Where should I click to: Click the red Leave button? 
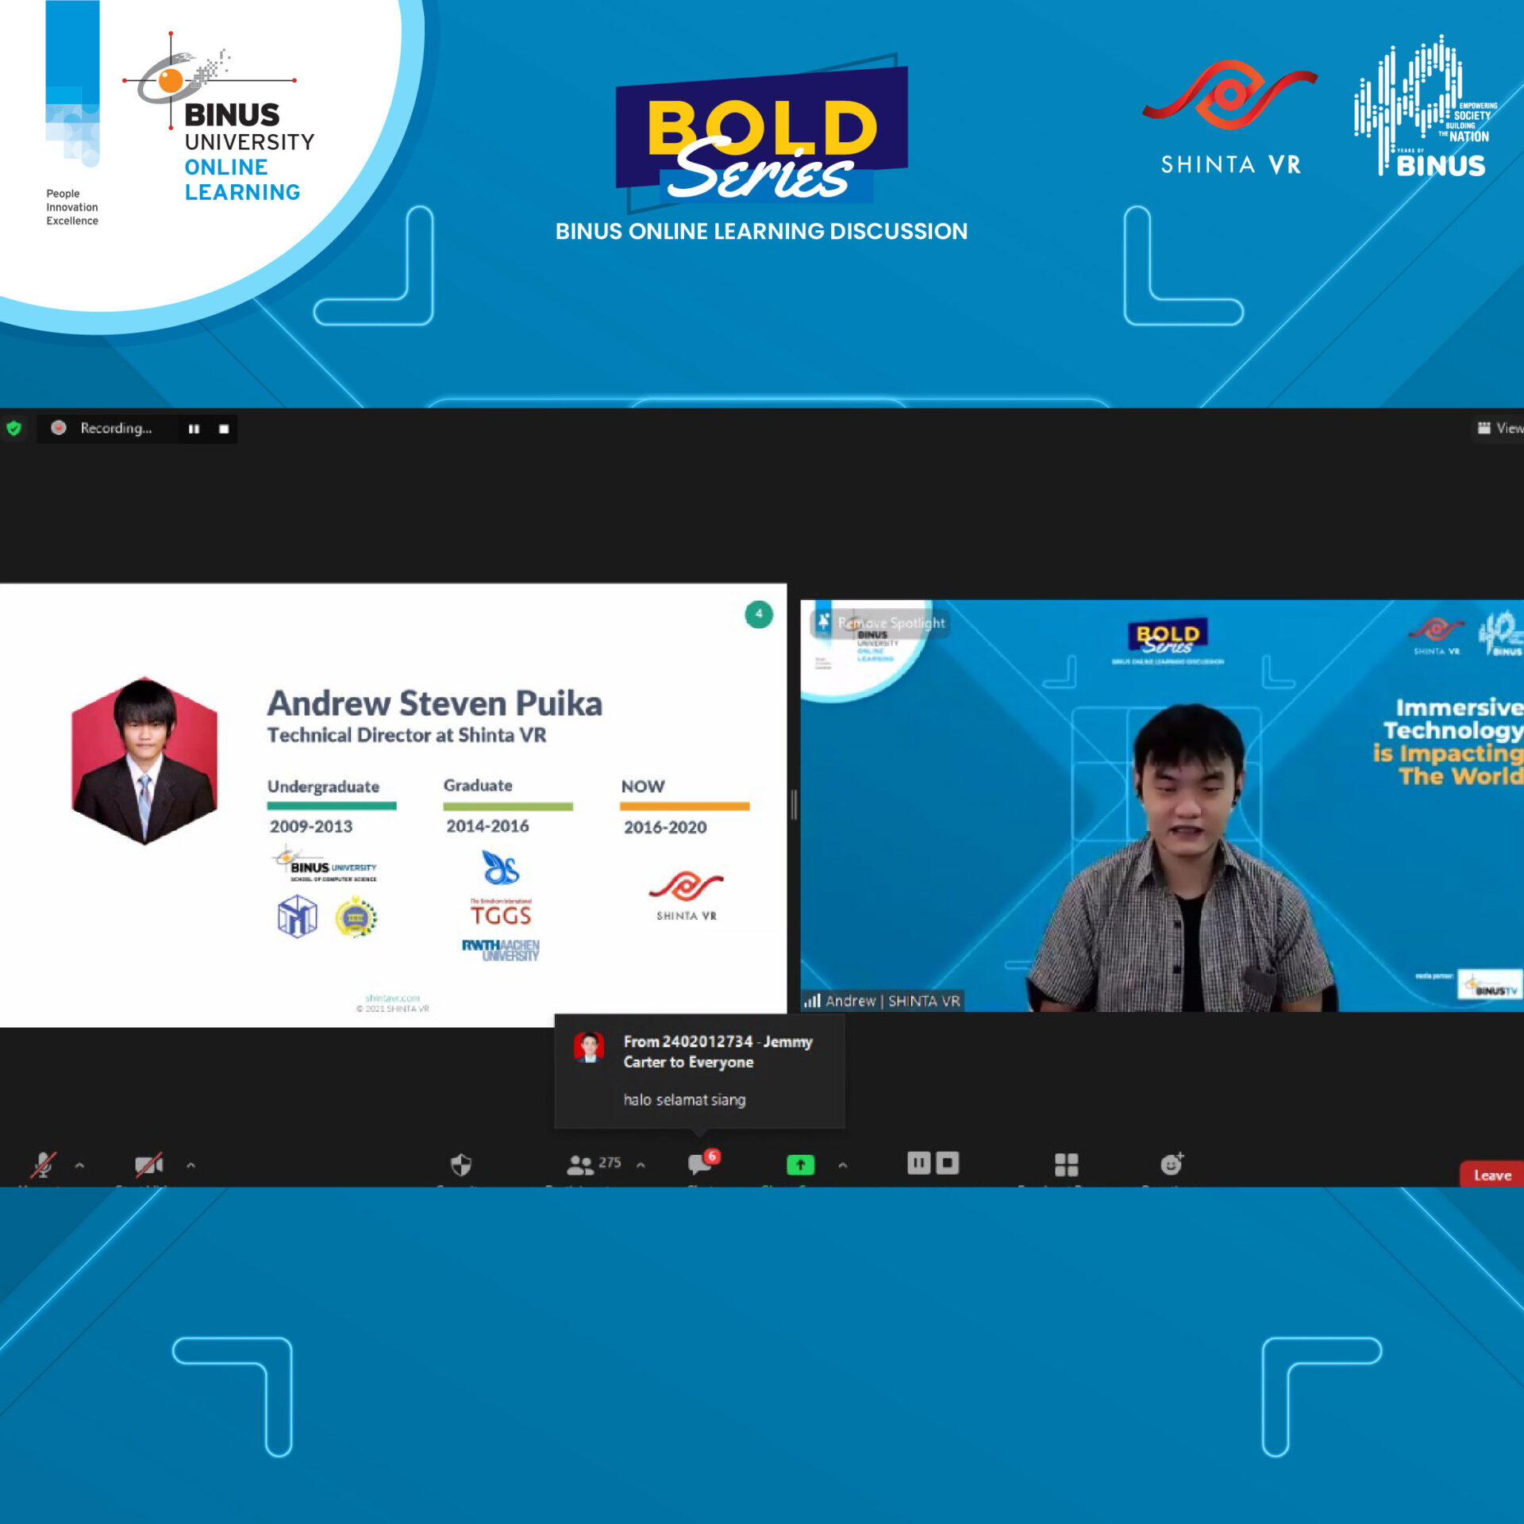(1491, 1175)
